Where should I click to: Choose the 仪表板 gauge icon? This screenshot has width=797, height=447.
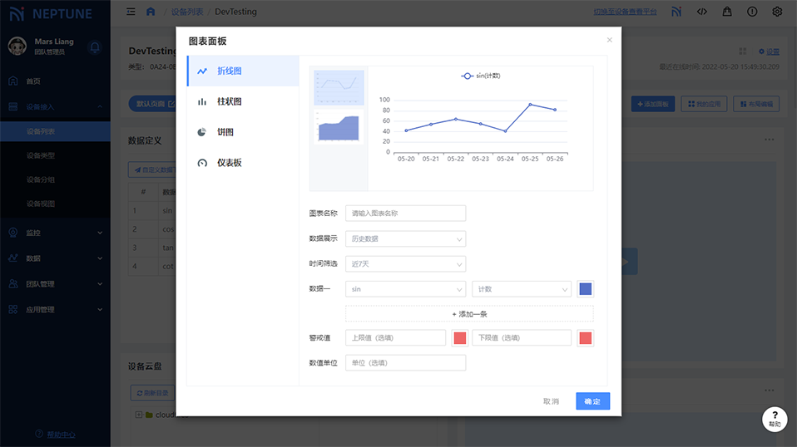coord(202,163)
